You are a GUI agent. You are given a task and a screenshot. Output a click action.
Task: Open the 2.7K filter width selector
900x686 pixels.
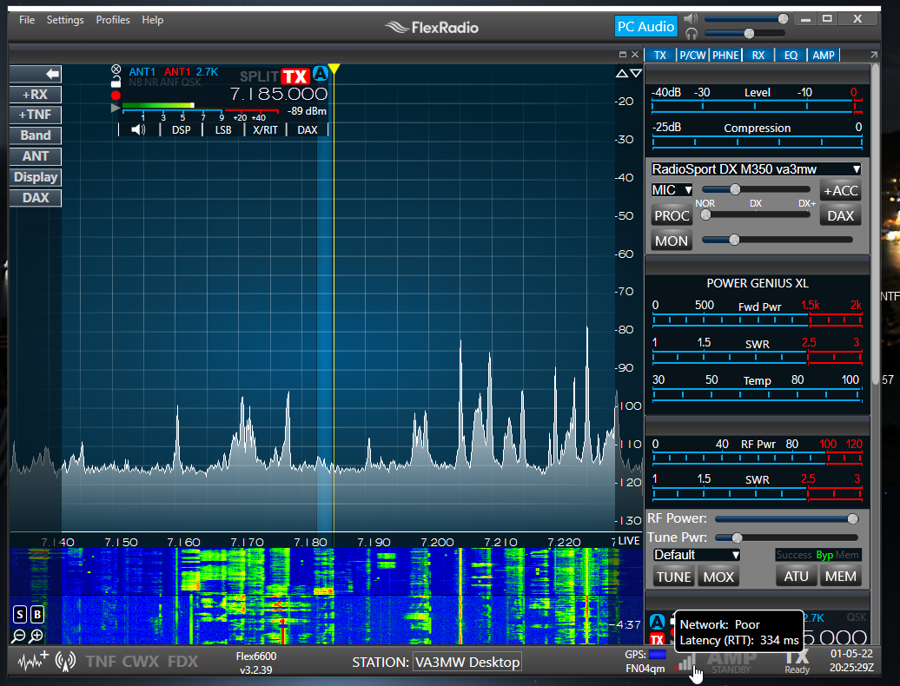point(207,72)
